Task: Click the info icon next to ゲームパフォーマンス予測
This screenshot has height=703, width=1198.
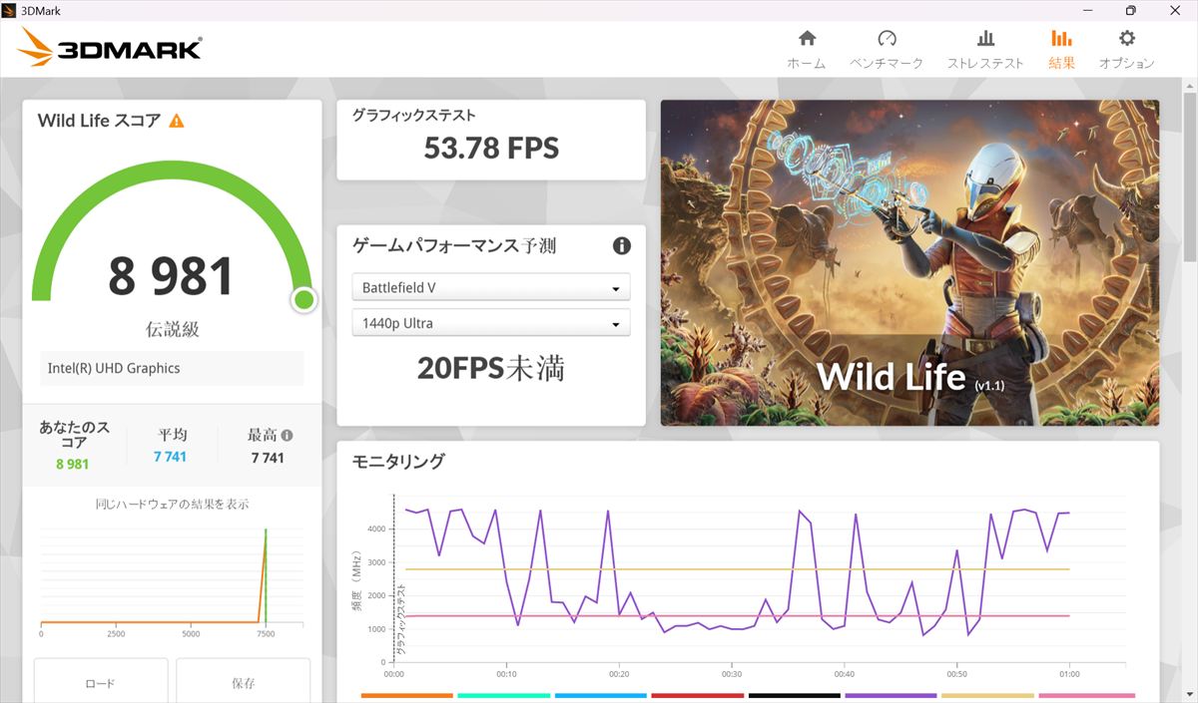Action: click(x=621, y=245)
